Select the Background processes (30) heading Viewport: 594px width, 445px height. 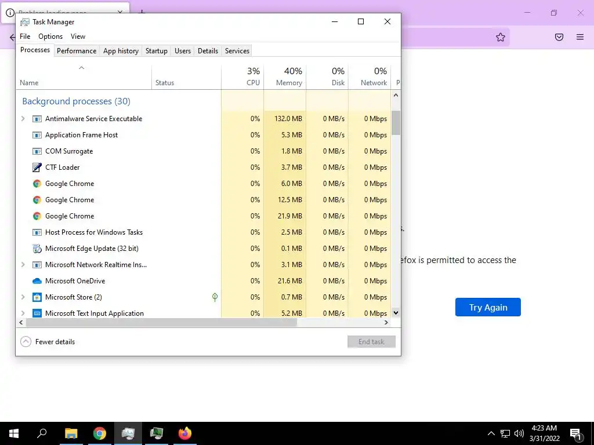coord(76,101)
